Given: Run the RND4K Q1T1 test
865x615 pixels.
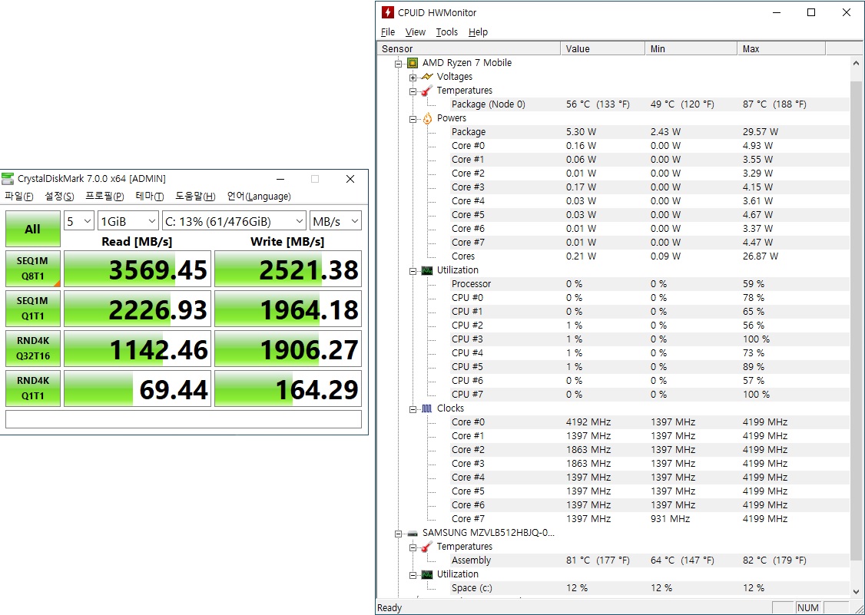Looking at the screenshot, I should pyautogui.click(x=32, y=389).
